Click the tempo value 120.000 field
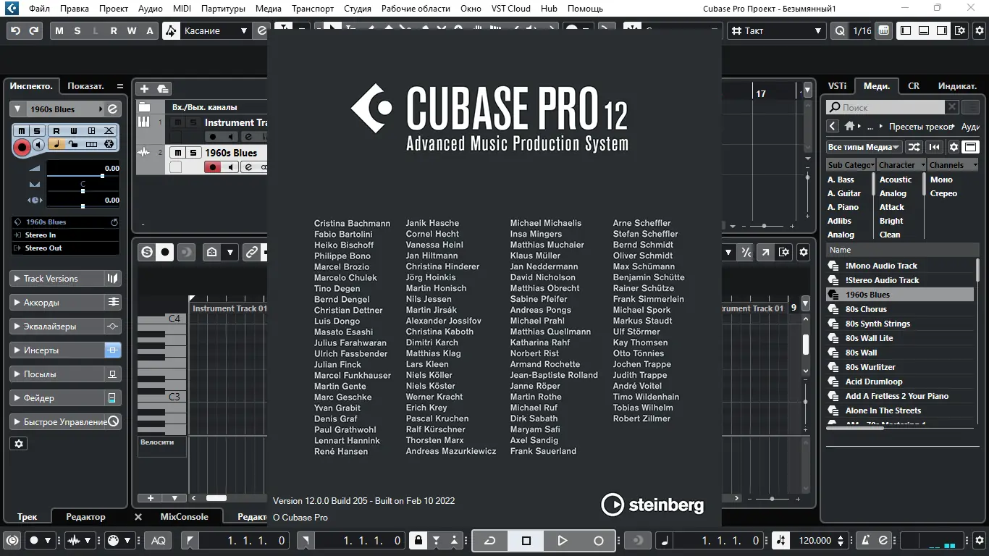The width and height of the screenshot is (989, 556). coord(815,540)
